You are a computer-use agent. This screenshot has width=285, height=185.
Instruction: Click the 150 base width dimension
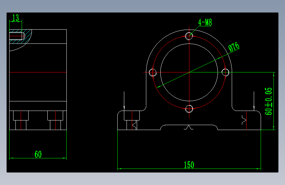(x=189, y=165)
